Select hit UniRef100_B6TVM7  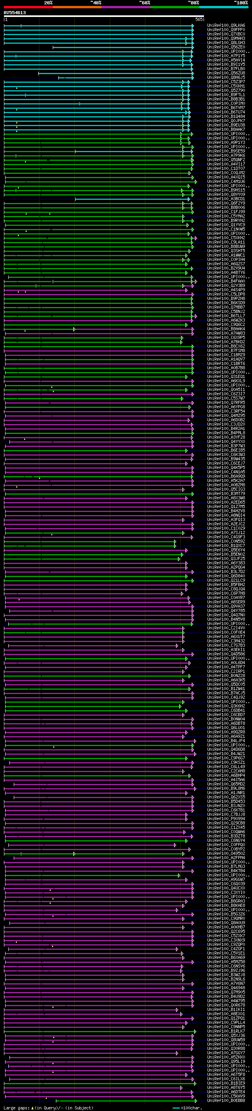[x=226, y=107]
